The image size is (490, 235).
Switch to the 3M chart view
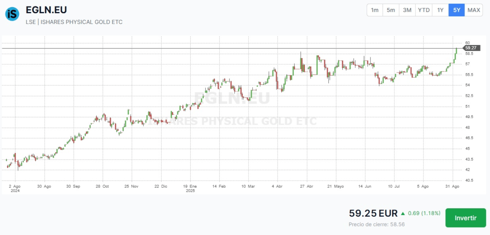point(407,10)
